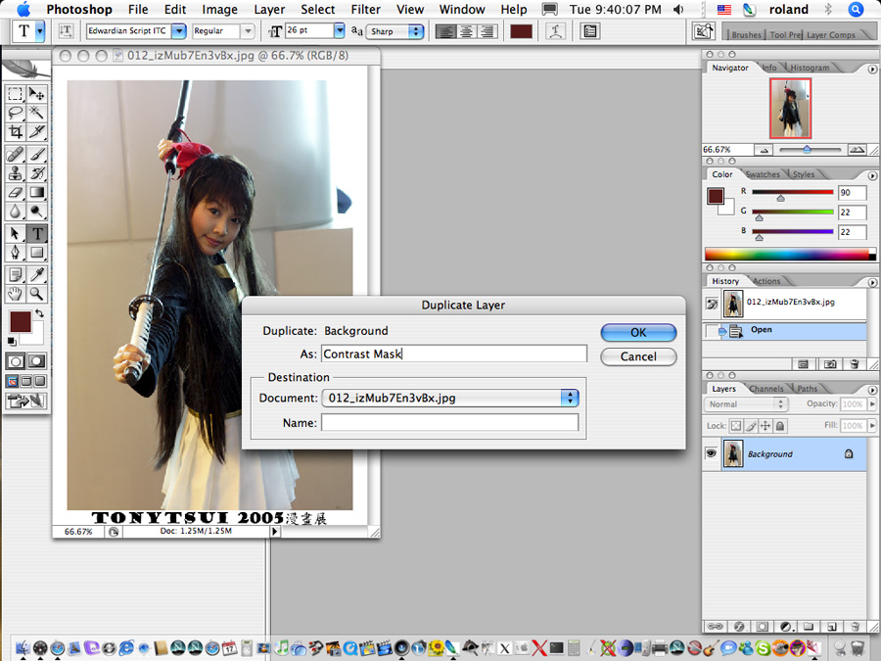Activate the Zoom magnifier tool
881x661 pixels.
37,294
